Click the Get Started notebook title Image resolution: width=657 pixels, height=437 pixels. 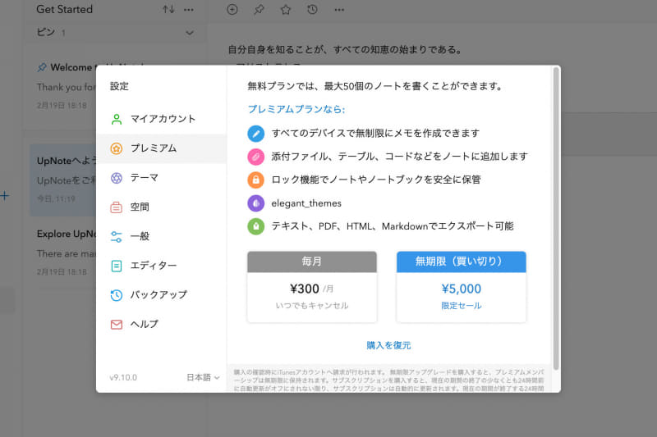65,9
